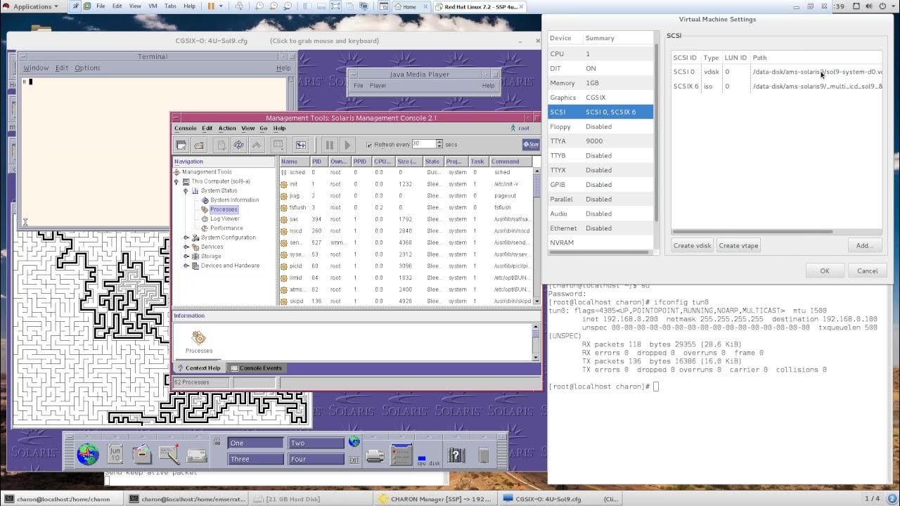Open CHARON Manager [SSP] taskbar entry
This screenshot has height=506, width=900.
[435, 499]
